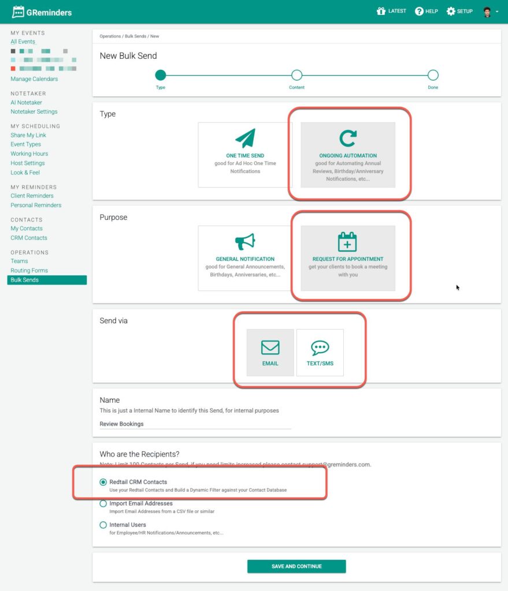The height and width of the screenshot is (591, 508).
Task: Pick the General Notification megaphone icon
Action: [x=245, y=242]
